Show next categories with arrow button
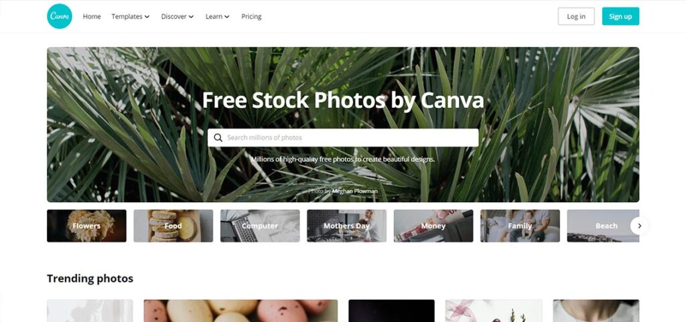The height and width of the screenshot is (322, 686). [639, 226]
